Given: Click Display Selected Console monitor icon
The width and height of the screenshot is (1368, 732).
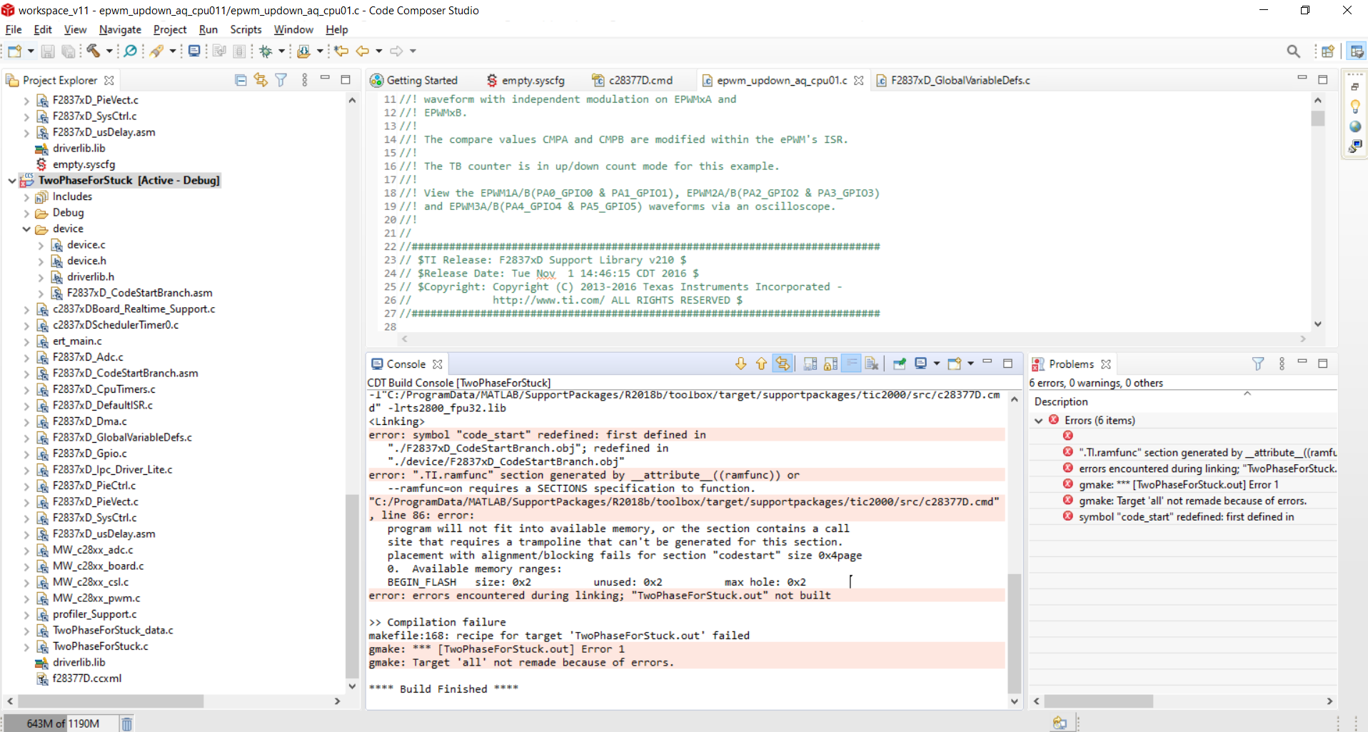Looking at the screenshot, I should coord(921,364).
